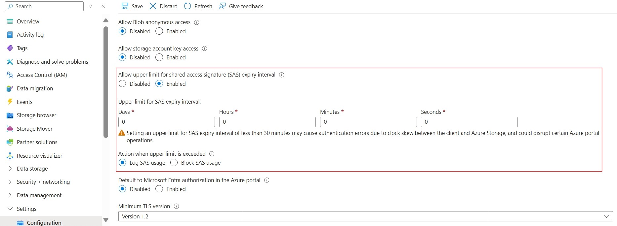Open the Access Control (IAM) page
The image size is (617, 226).
coord(42,75)
